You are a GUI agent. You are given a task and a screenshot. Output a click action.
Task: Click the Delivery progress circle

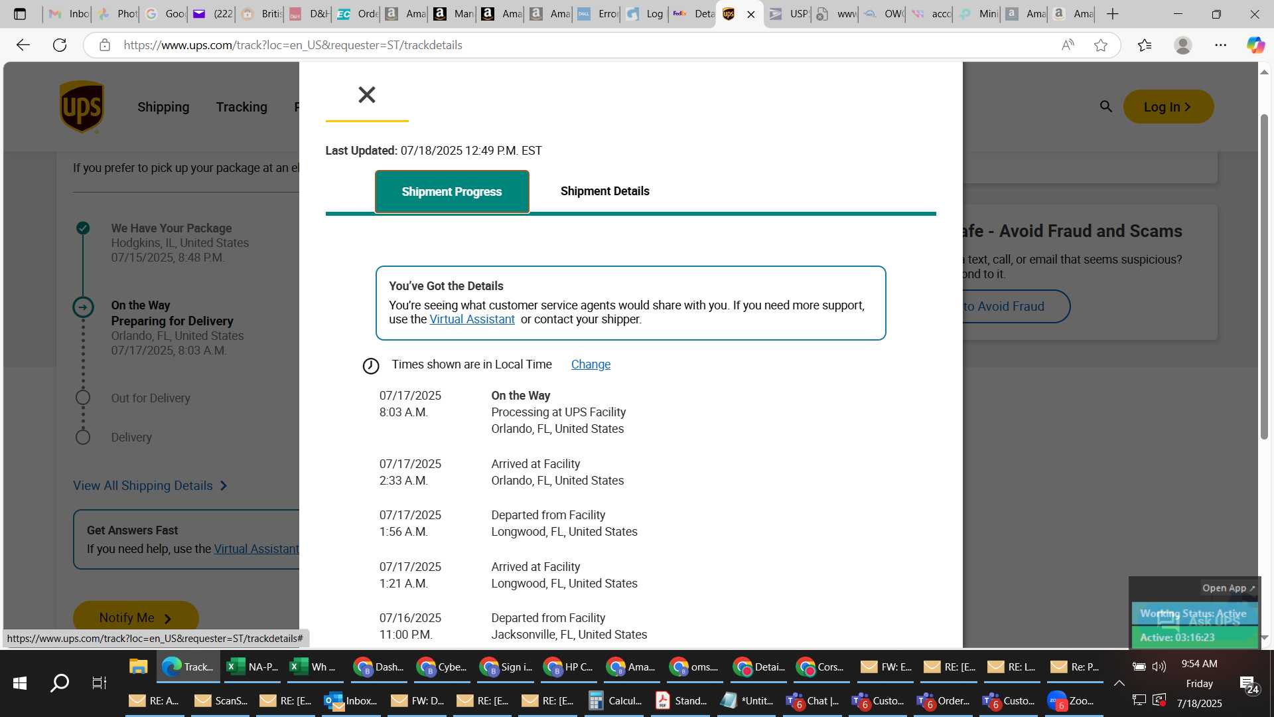point(83,437)
